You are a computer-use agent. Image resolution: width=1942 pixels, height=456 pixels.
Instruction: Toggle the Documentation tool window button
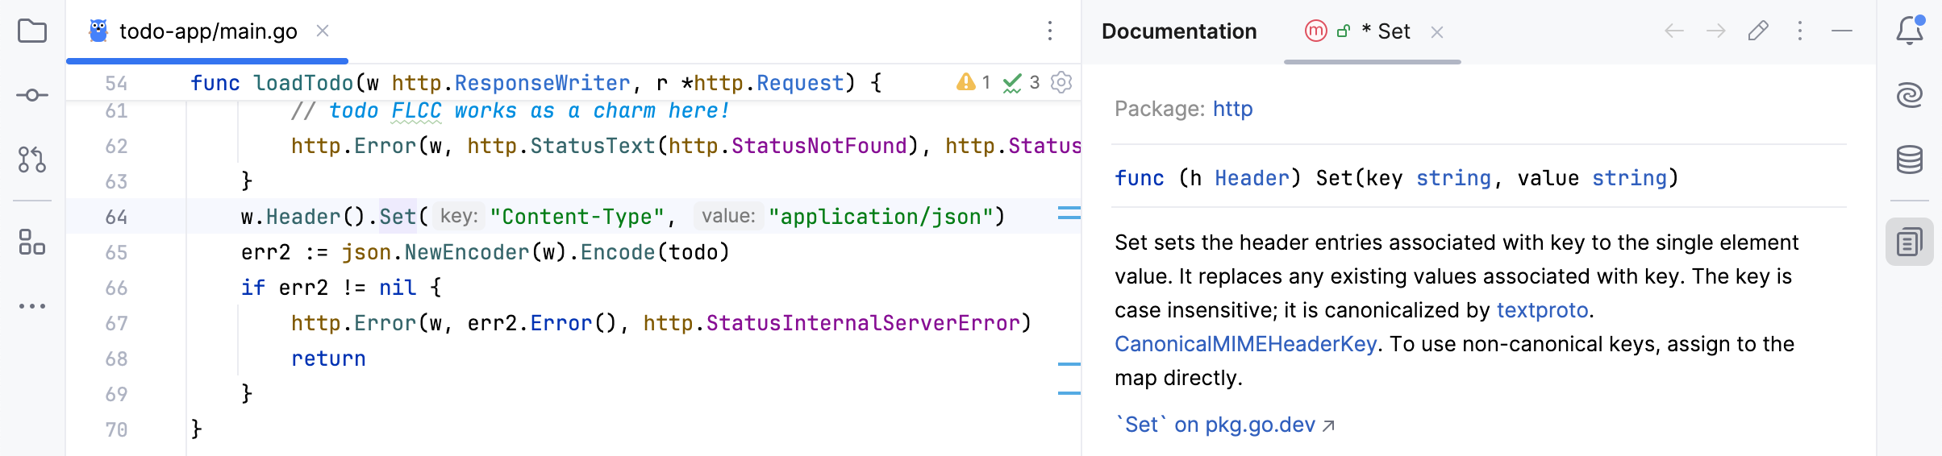pos(1909,242)
